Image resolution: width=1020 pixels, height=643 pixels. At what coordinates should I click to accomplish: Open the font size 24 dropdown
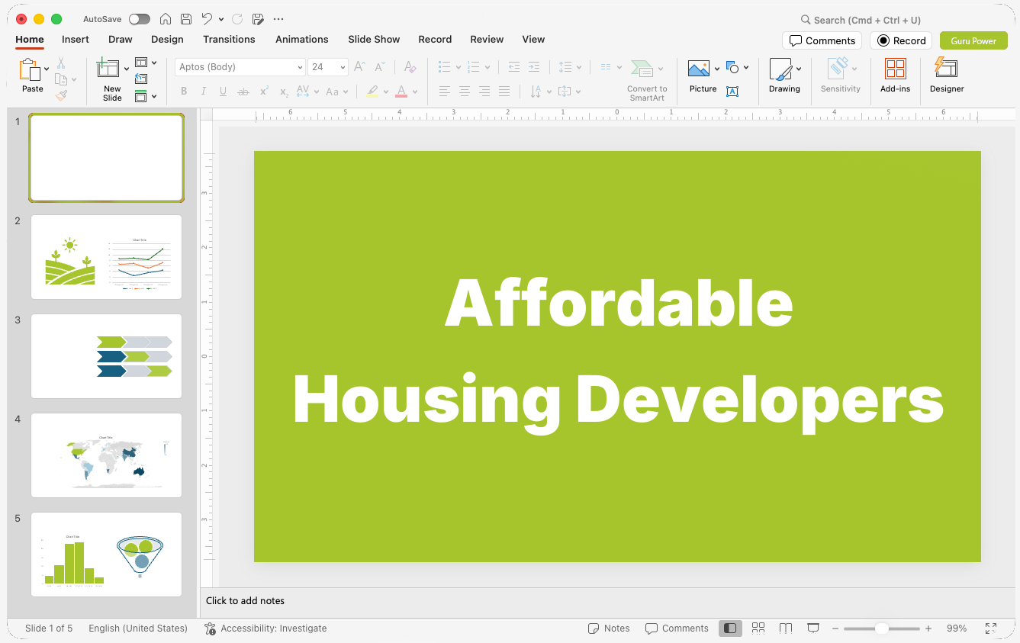(343, 67)
